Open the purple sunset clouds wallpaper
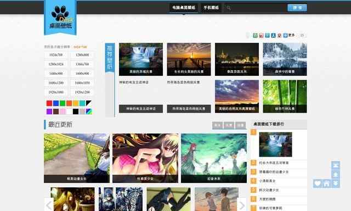This screenshot has height=211, width=351. 237,96
